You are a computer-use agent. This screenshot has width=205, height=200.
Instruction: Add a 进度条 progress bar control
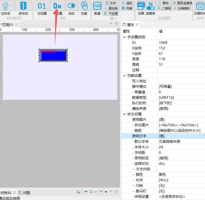coord(150,8)
